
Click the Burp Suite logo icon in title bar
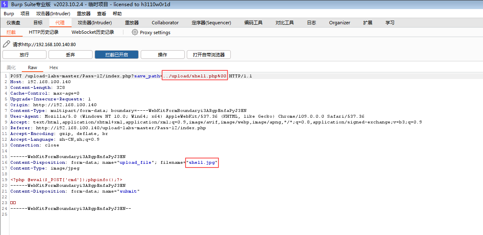click(5, 4)
